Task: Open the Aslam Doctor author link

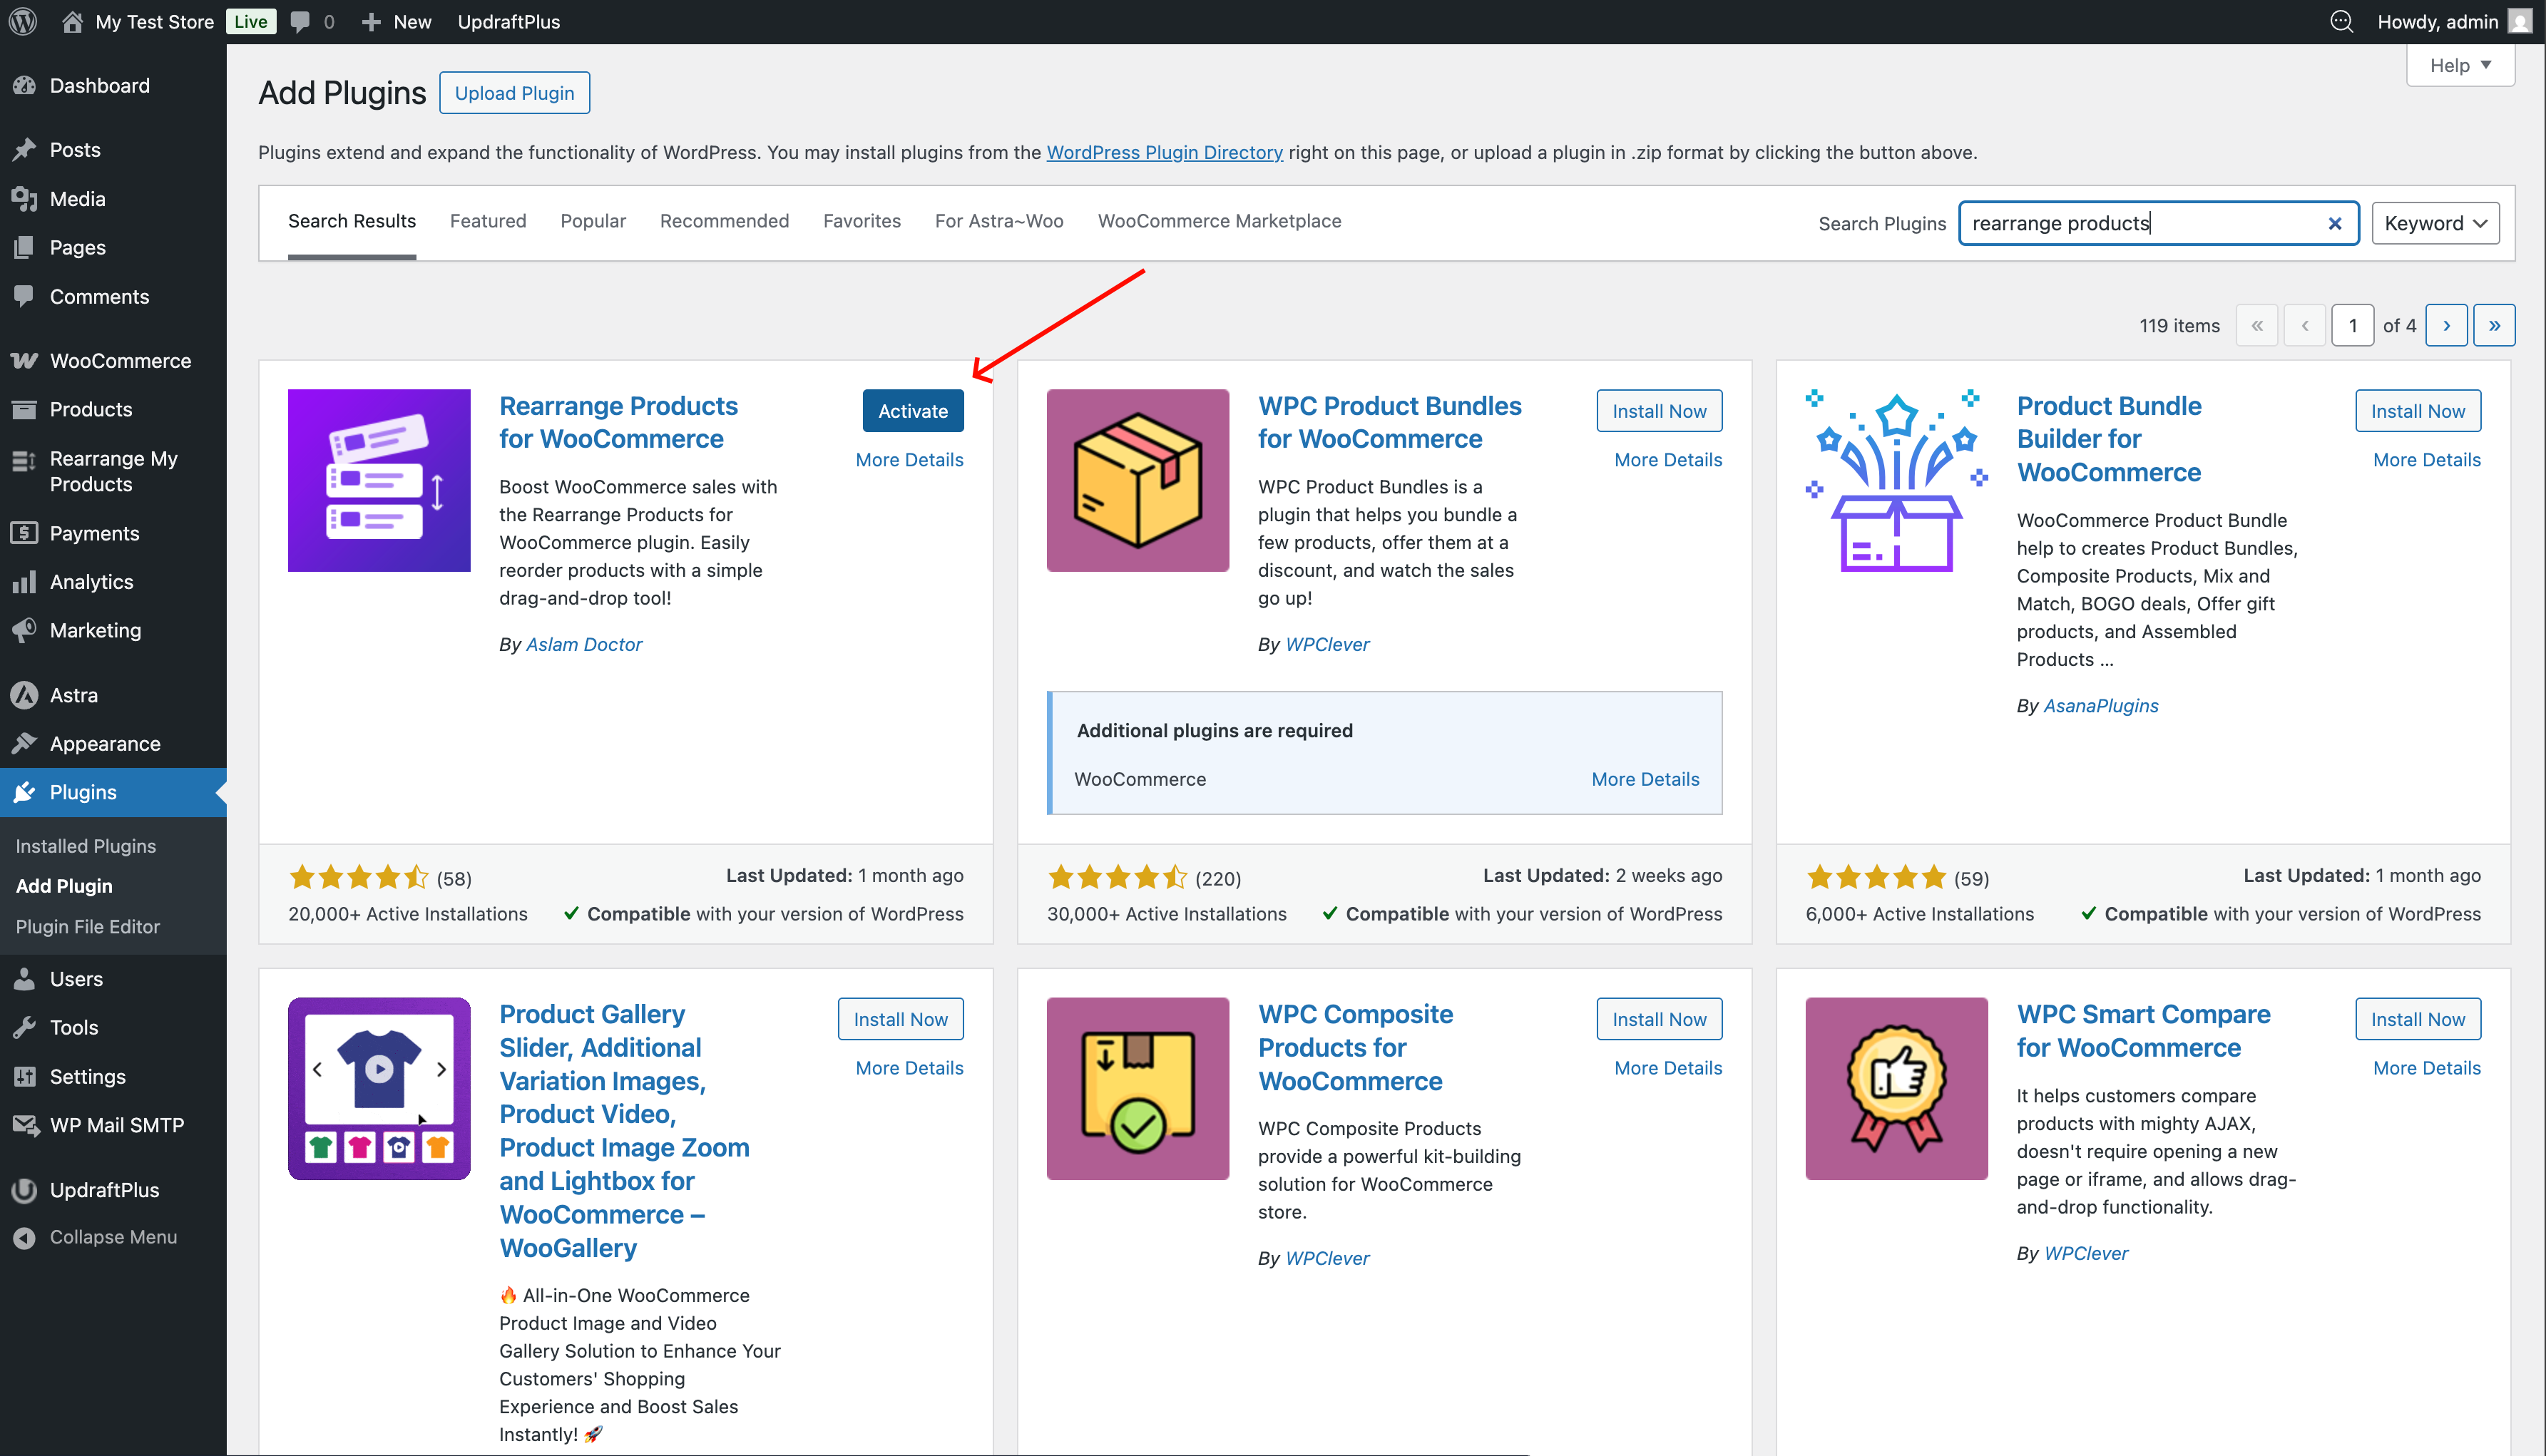Action: [584, 645]
